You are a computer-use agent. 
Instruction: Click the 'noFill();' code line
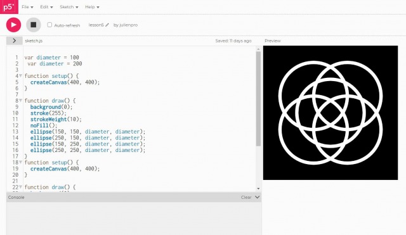[x=44, y=125]
